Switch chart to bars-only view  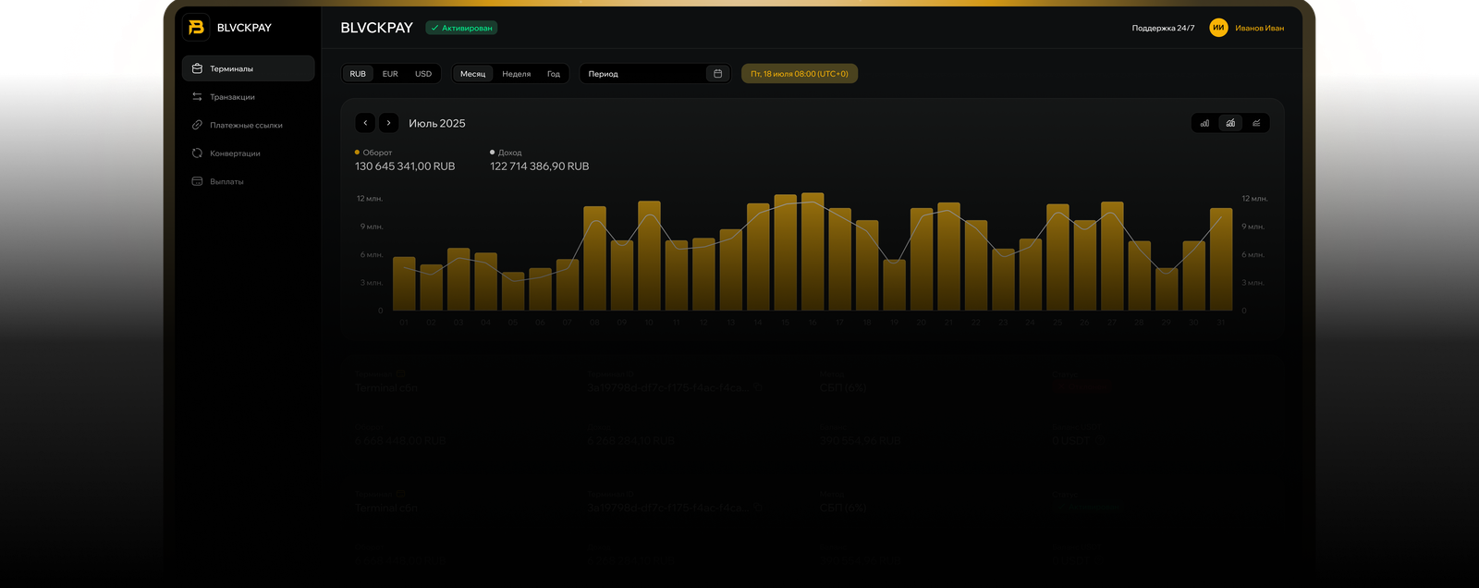[1204, 123]
